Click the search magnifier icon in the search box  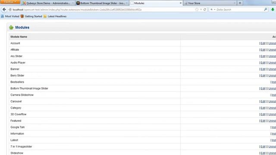tap(266, 9)
